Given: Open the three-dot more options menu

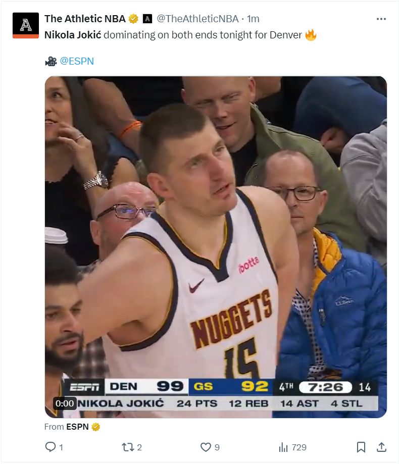Looking at the screenshot, I should 381,19.
